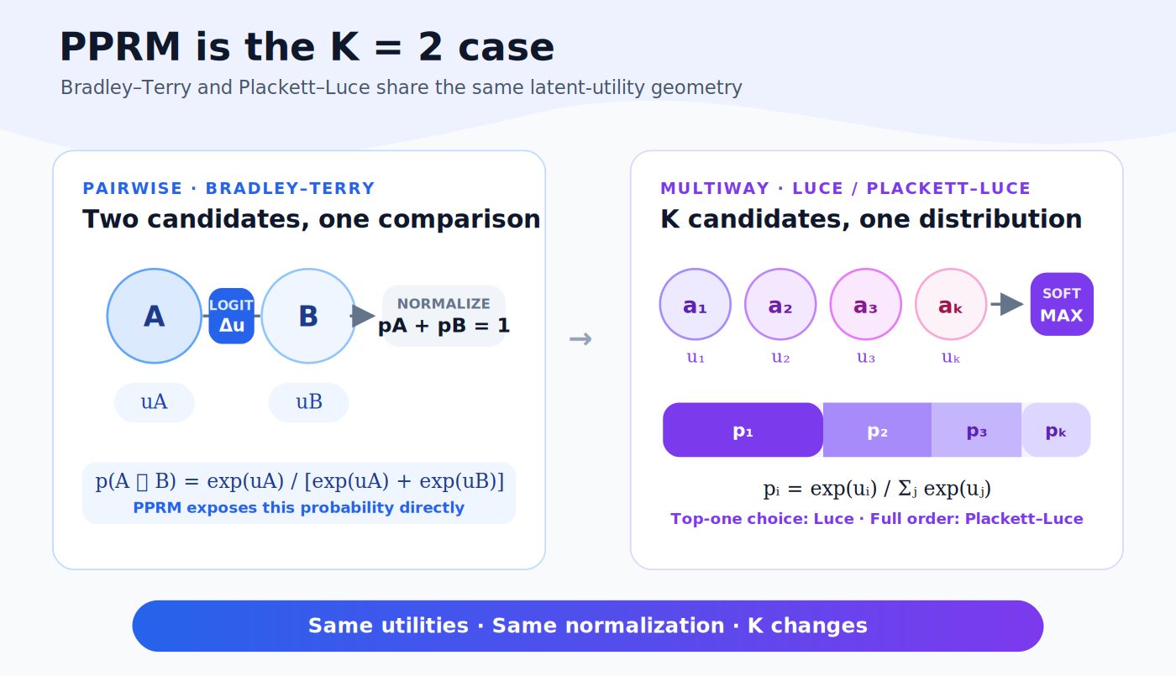Click the arrow pointing to NORMALIZE
This screenshot has width=1176, height=676.
click(363, 316)
